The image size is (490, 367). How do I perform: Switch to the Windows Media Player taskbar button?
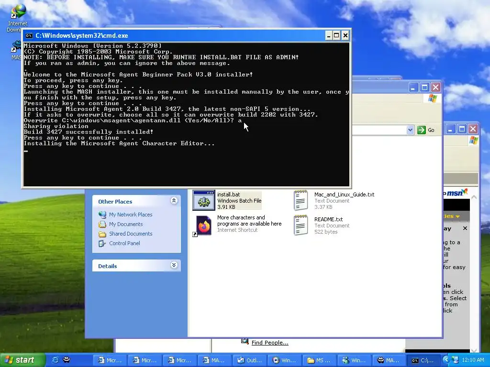click(284, 360)
